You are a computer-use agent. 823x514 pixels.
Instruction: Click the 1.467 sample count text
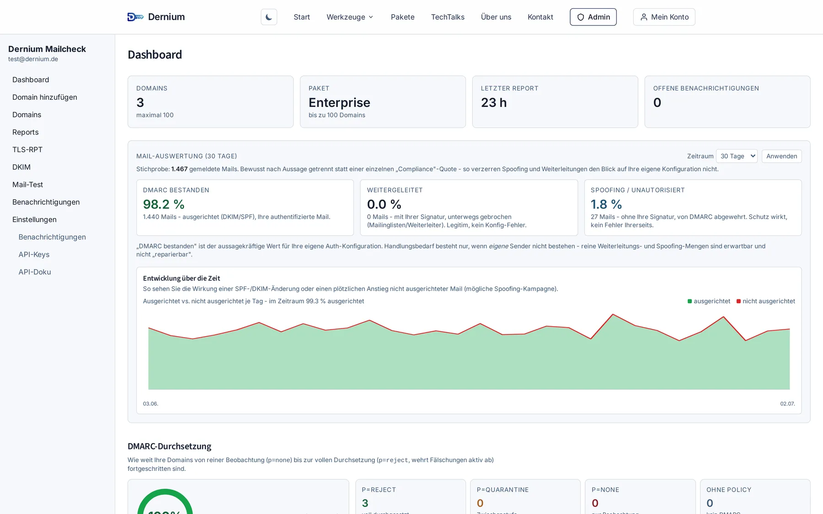click(x=179, y=169)
